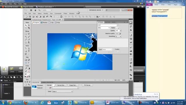Open the Chrome window from the taskbar
The image size is (186, 105).
(x=15, y=102)
